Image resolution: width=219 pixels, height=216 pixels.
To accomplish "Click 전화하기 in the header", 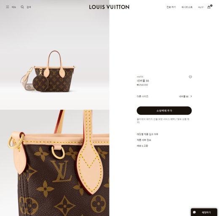I will tap(171, 7).
